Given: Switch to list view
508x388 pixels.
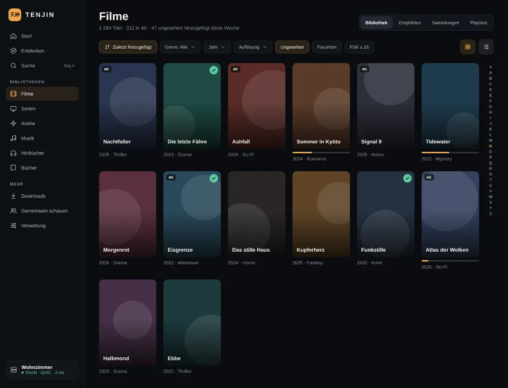Looking at the screenshot, I should 486,47.
